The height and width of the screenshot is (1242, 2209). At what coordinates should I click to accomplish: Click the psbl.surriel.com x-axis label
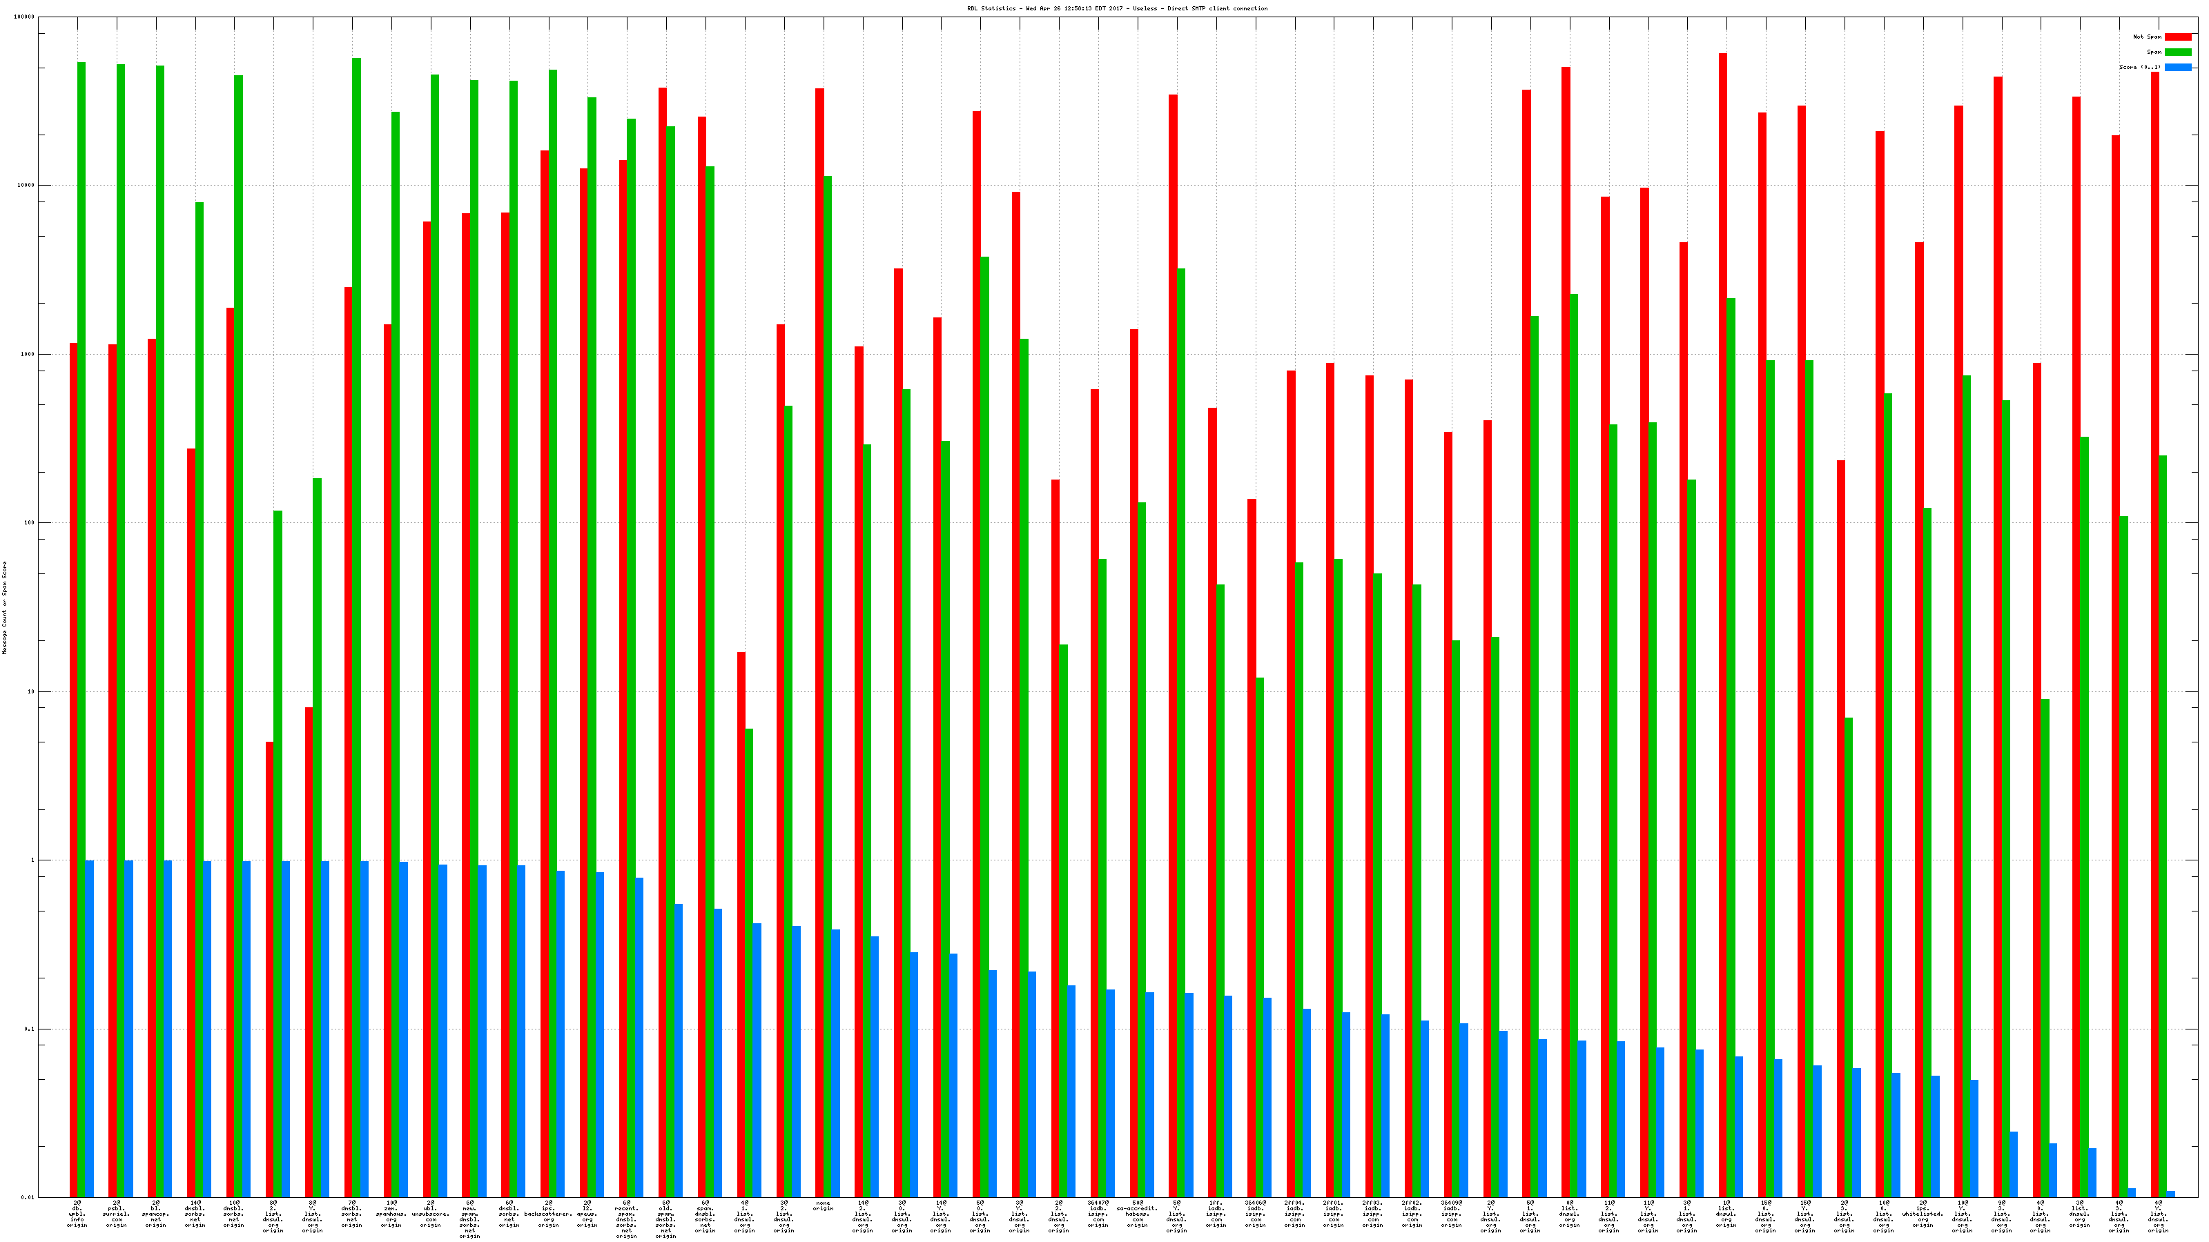click(117, 1214)
